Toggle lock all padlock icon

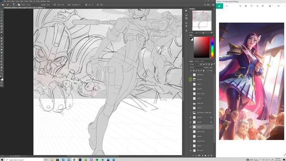(204, 71)
